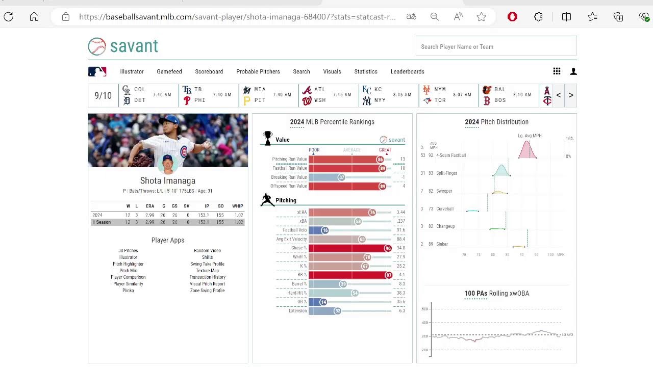Click the Split-Finger pitch label
This screenshot has height=367, width=653.
447,173
